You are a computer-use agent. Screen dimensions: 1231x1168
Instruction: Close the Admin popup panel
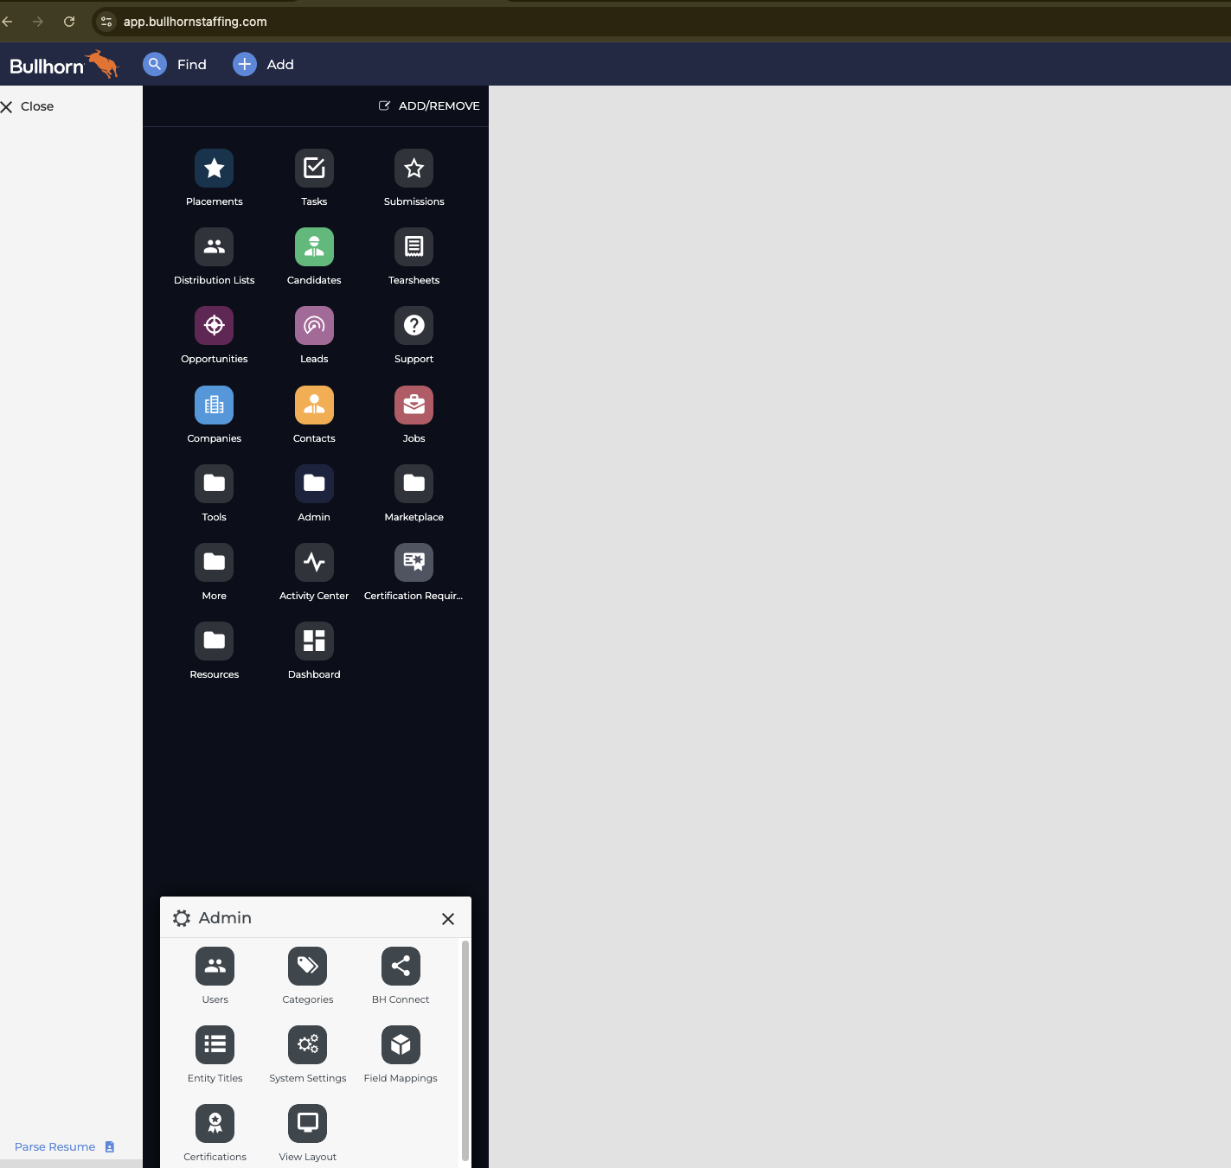click(x=448, y=919)
